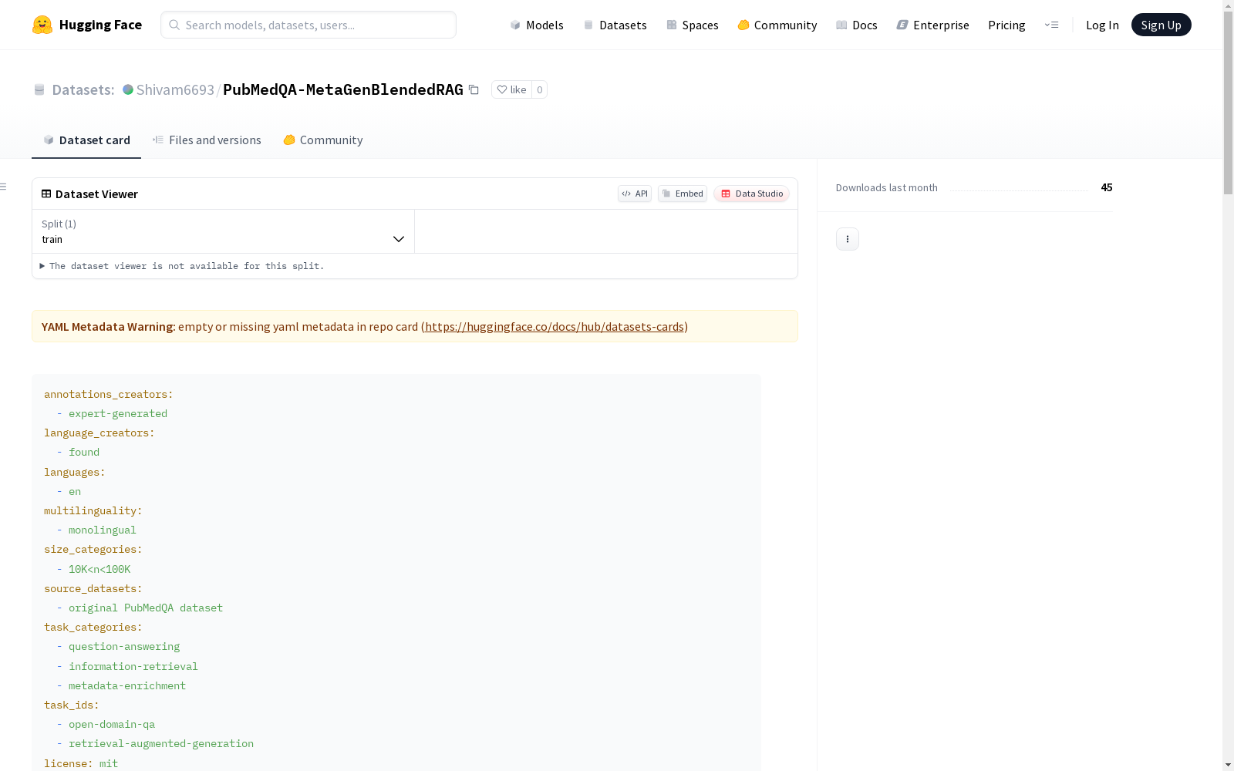Screen dimensions: 1234x771
Task: Click the scrollbar down arrow
Action: point(1228,765)
